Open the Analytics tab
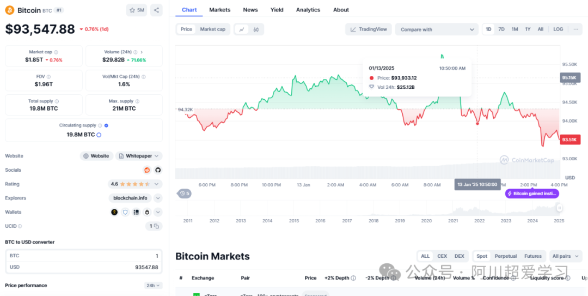Image resolution: width=588 pixels, height=296 pixels. click(x=308, y=10)
